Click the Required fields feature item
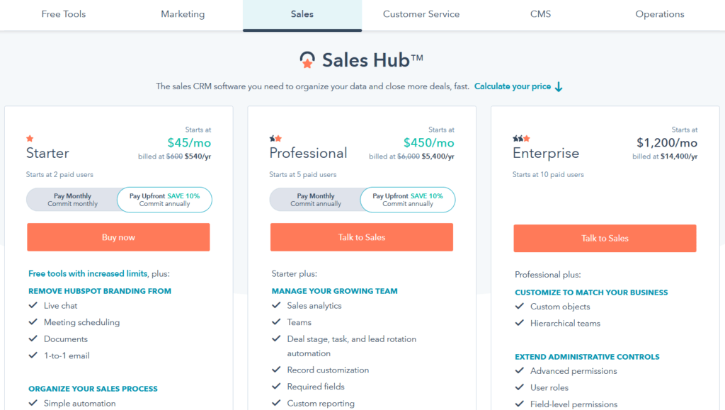Image resolution: width=725 pixels, height=410 pixels. click(x=316, y=387)
